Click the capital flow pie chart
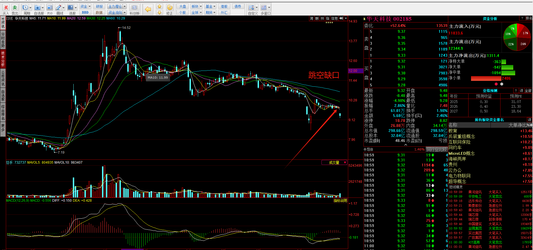Viewport: 533px width, 250px height. [517, 37]
